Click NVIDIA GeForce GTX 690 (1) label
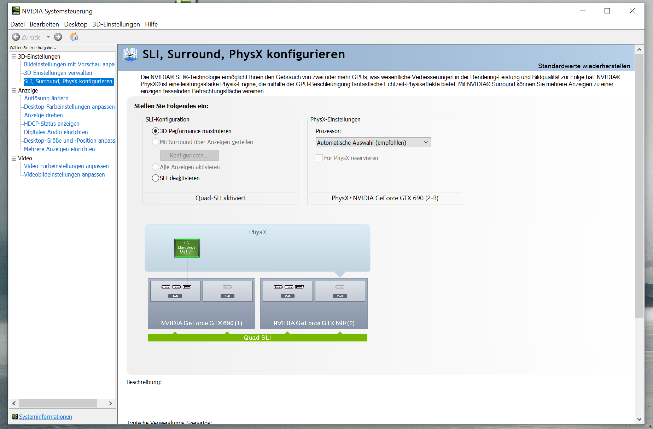 (x=202, y=323)
